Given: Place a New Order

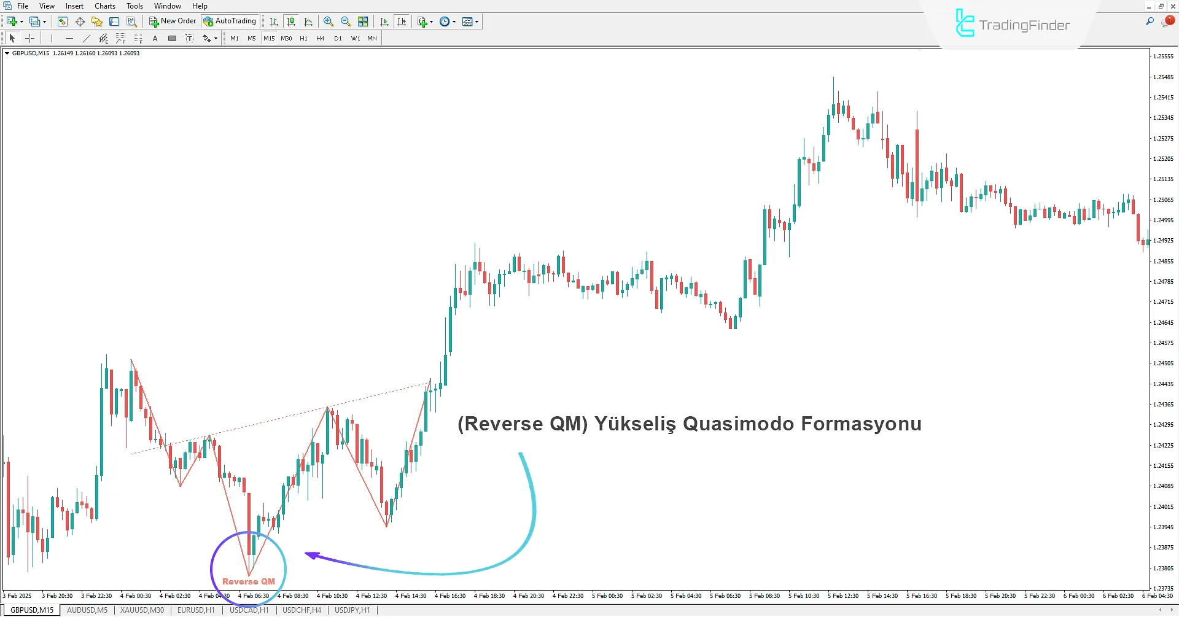Looking at the screenshot, I should (x=172, y=20).
